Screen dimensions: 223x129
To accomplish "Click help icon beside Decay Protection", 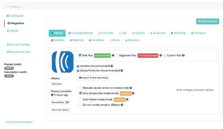I will coord(122,70).
